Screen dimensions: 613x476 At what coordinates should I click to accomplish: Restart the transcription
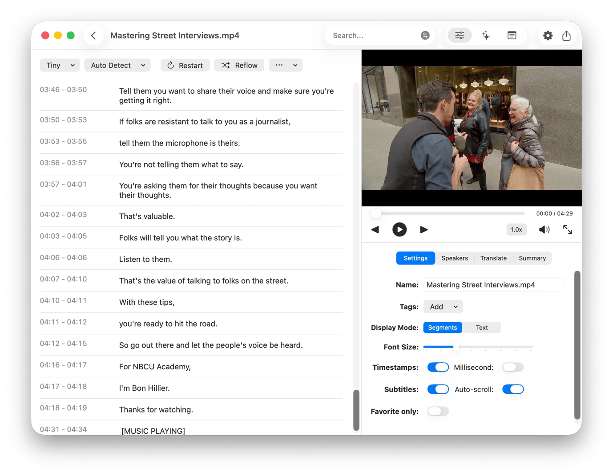coord(185,65)
